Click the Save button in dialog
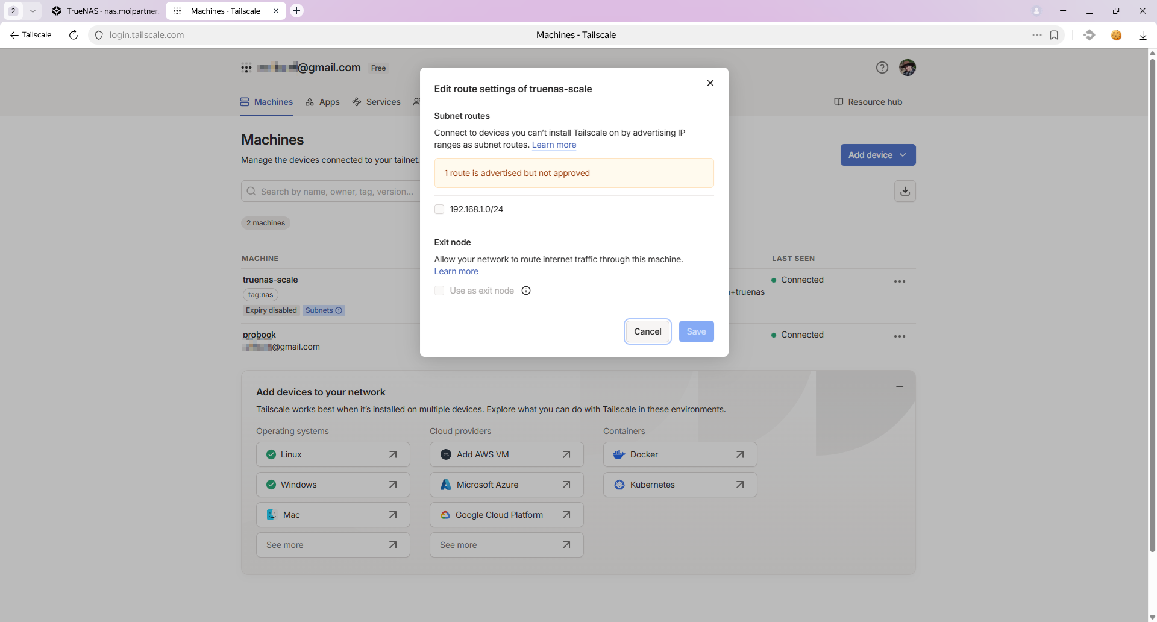This screenshot has height=622, width=1157. (696, 331)
